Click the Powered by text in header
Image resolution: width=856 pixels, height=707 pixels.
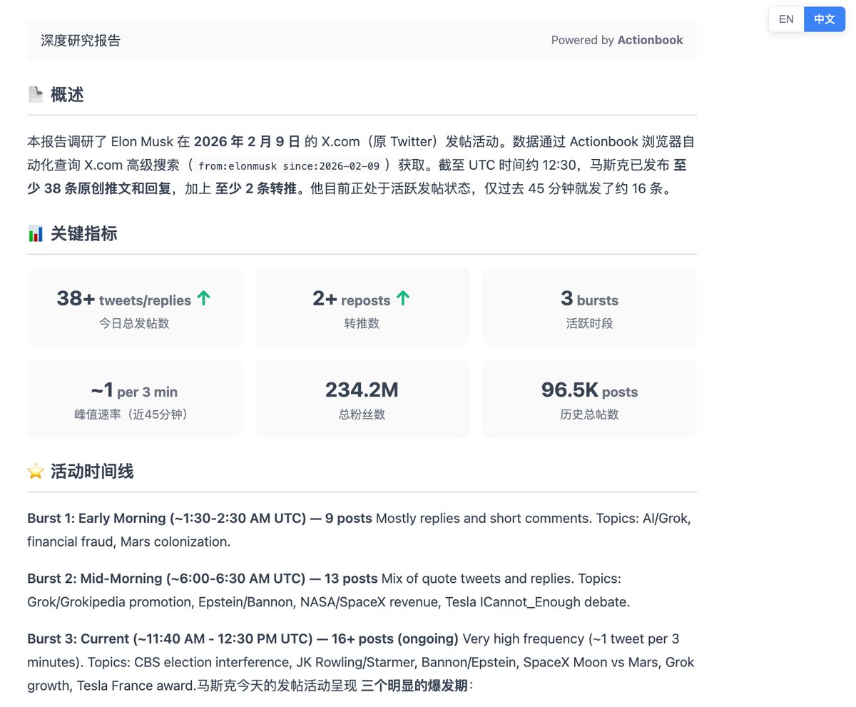(x=583, y=40)
